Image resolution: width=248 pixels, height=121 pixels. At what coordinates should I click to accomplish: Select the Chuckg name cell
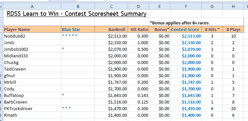[x=32, y=62]
